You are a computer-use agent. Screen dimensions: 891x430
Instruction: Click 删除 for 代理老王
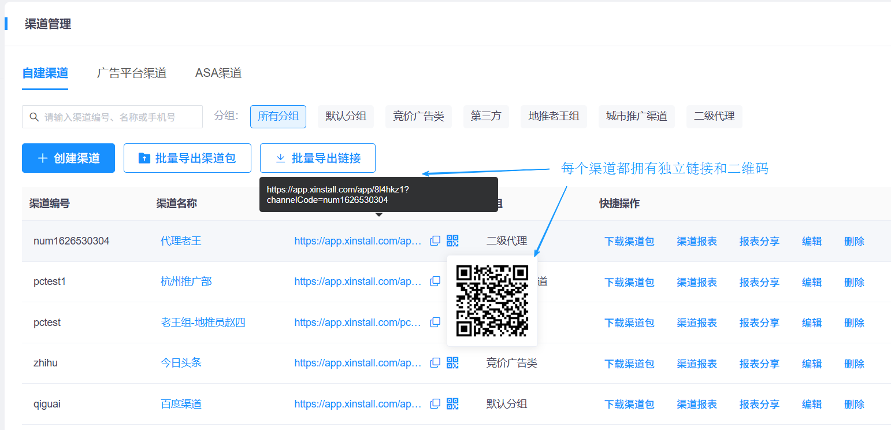click(854, 241)
